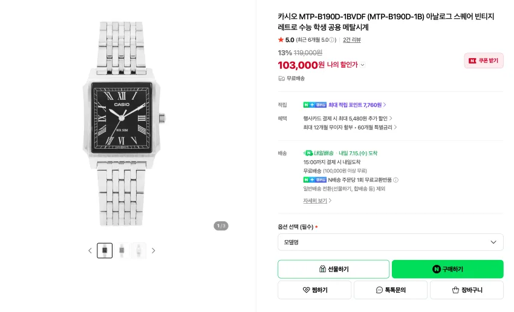Expand 행사카드 결제 추가 할인 details
Screen dimensions: 514x312
(348, 119)
